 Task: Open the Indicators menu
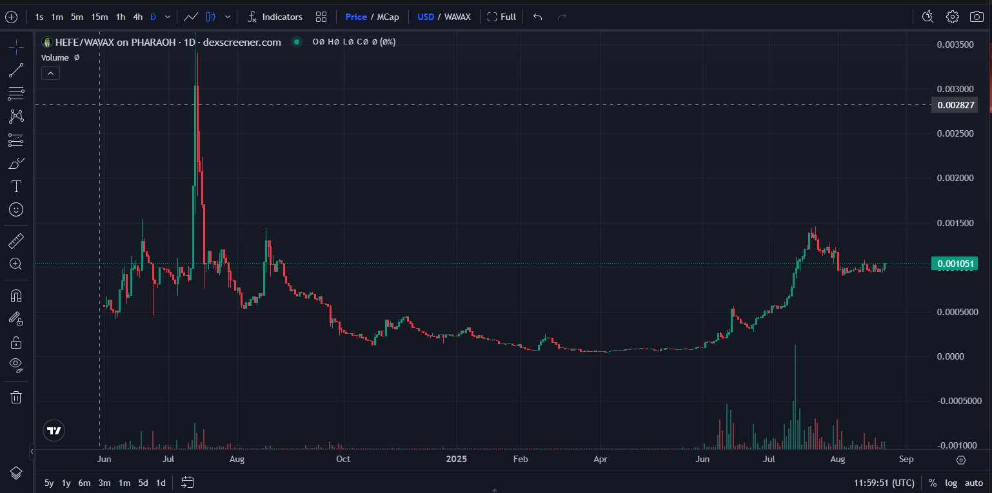275,17
